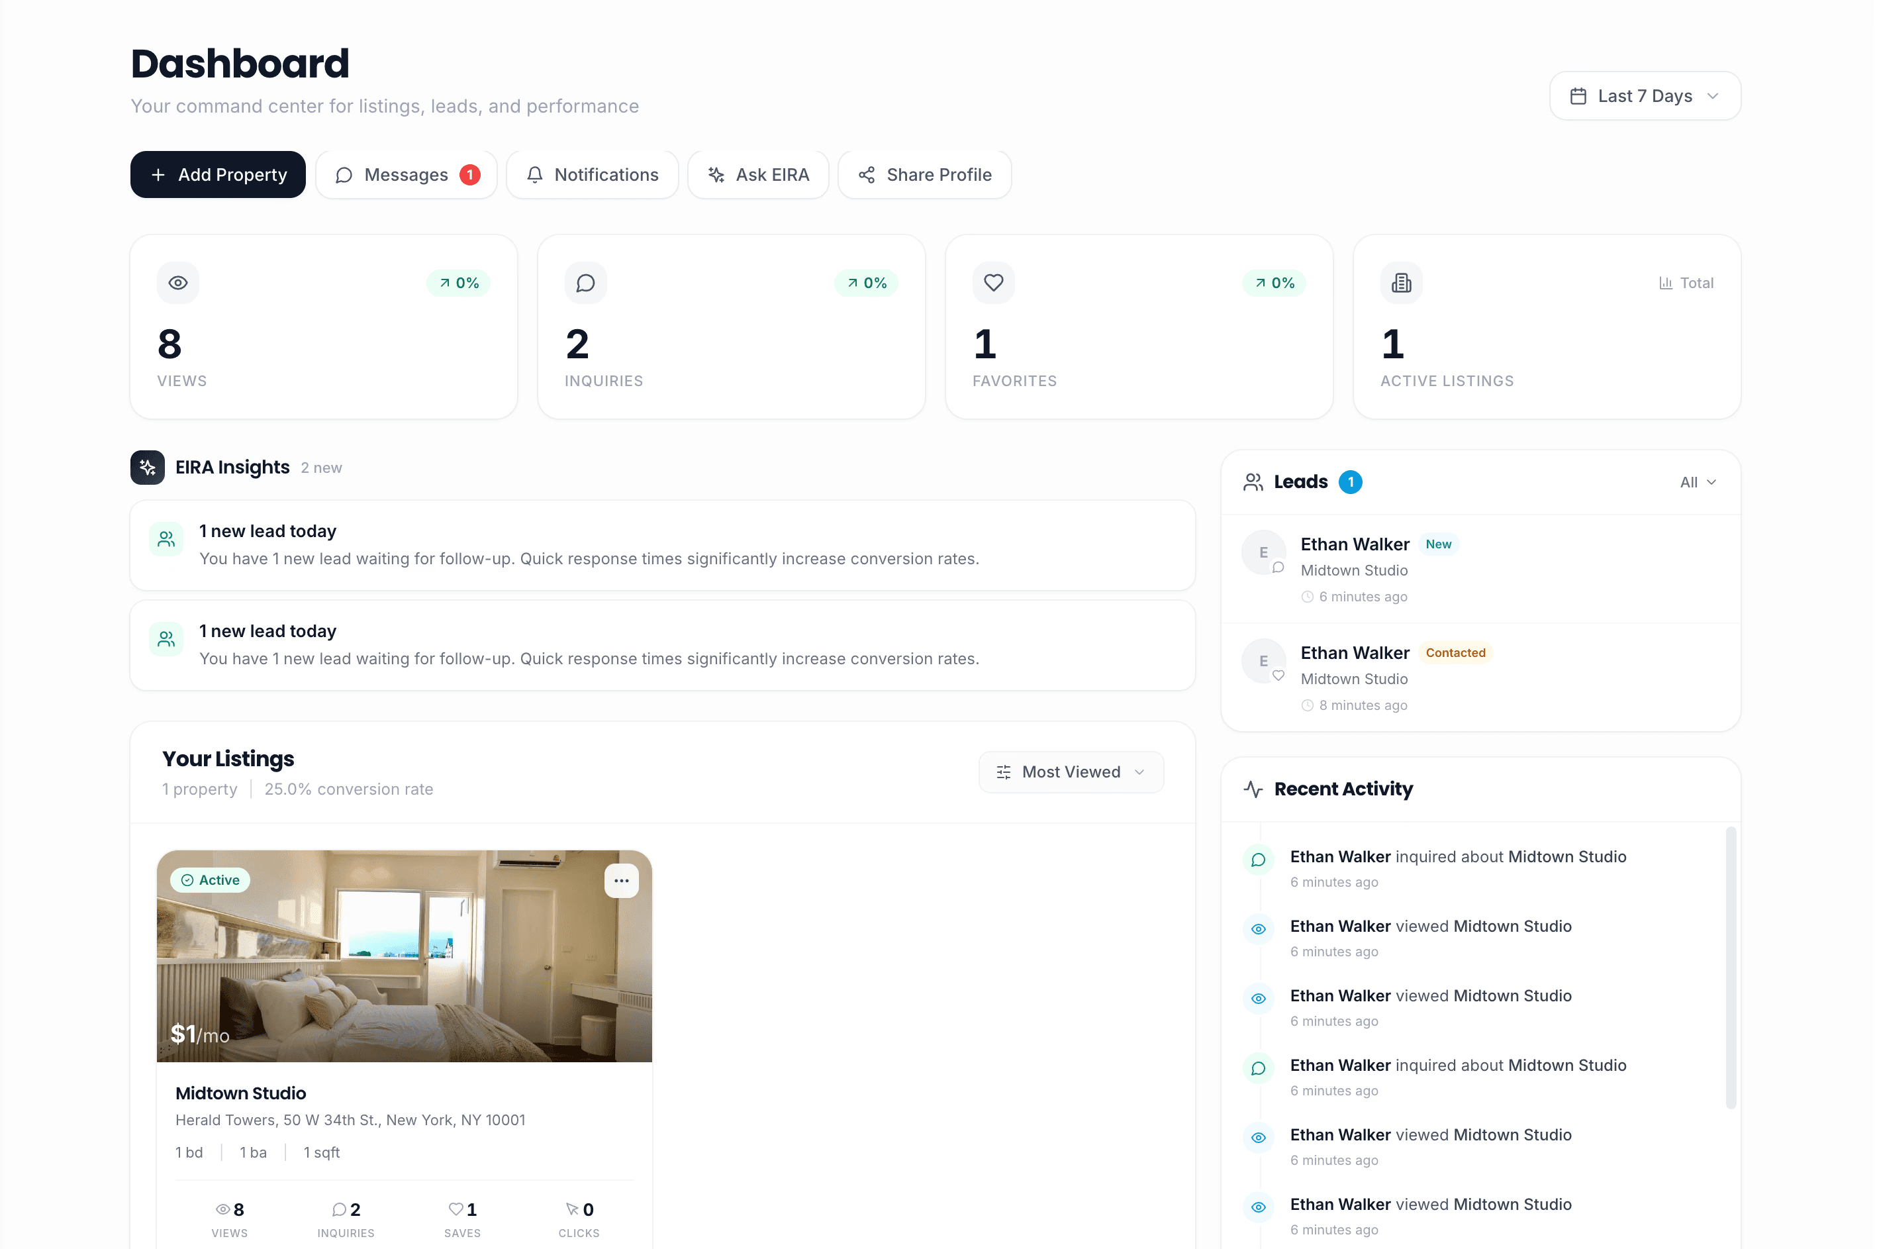Open the All filter dropdown in Leads panel
The image size is (1877, 1249).
tap(1697, 481)
